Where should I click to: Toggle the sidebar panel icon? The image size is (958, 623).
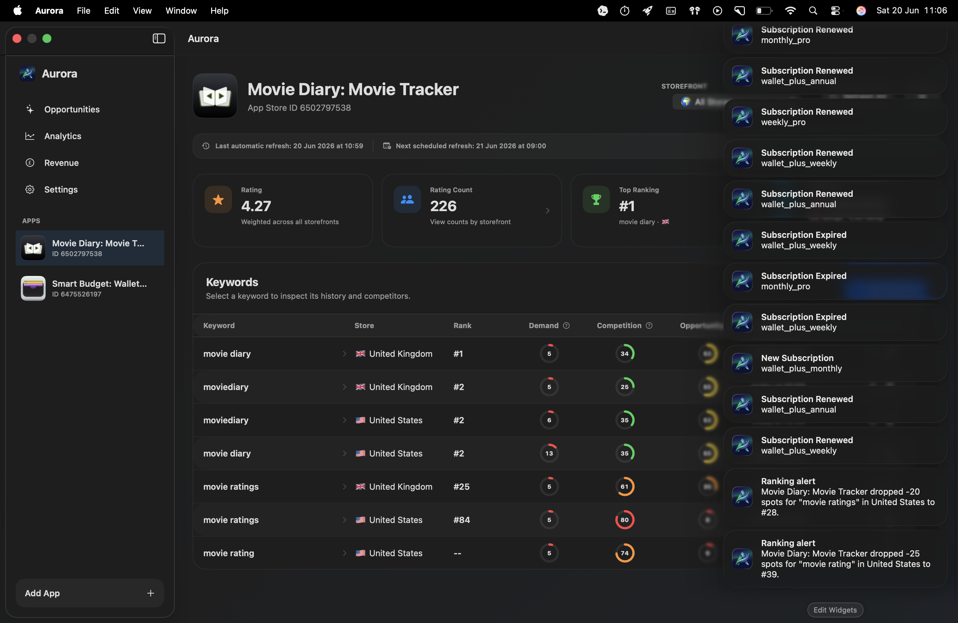click(x=159, y=39)
